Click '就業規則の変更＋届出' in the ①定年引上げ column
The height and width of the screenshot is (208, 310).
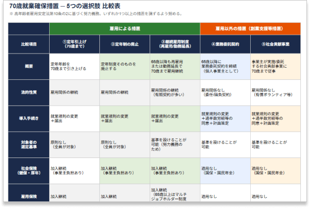[x=74, y=119]
